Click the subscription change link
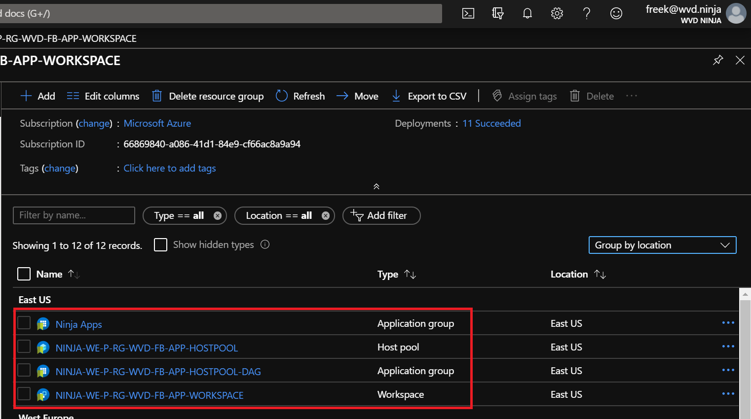This screenshot has height=419, width=751. tap(94, 123)
